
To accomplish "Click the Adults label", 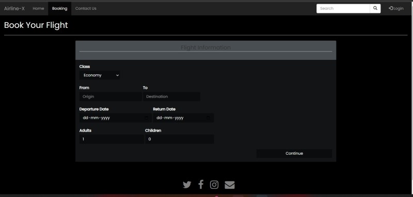I will coord(85,130).
